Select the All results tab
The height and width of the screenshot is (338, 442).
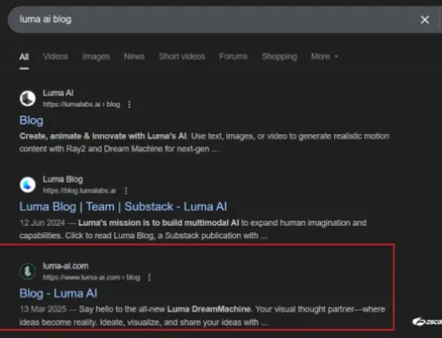[x=24, y=56]
